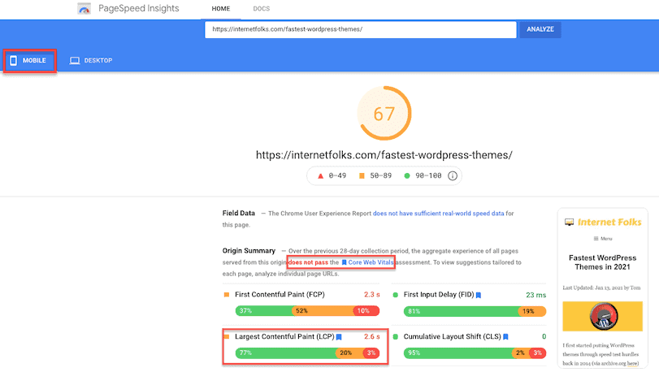Screen dimensions: 659x372
Task: Click the 'Field Data' heading
Action: tap(239, 214)
